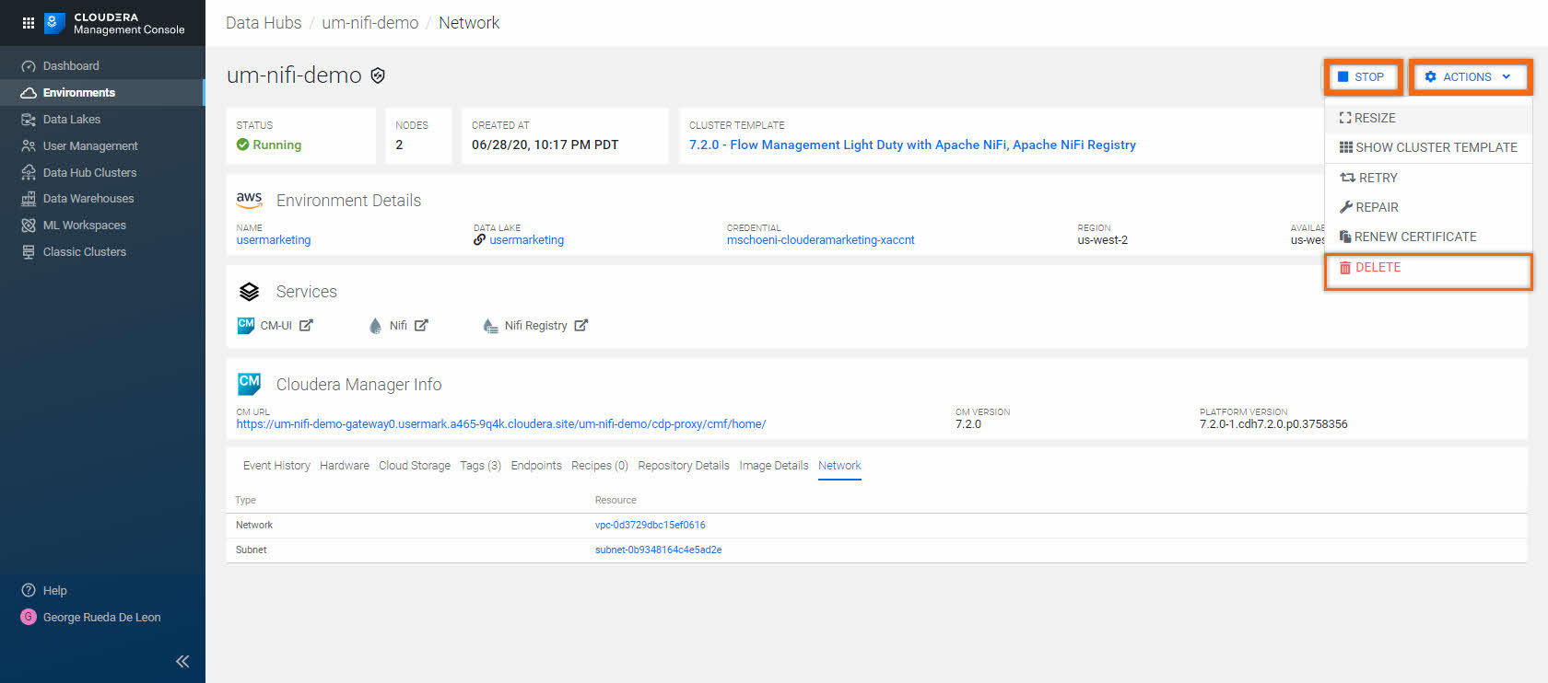Choose RENEW CERTIFICATE menu item
Screen dimensions: 1548x683
1428,237
